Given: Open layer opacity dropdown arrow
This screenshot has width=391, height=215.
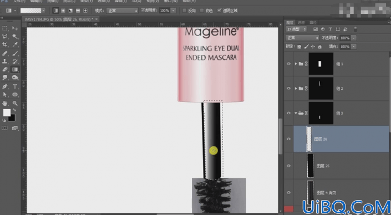Looking at the screenshot, I should (354, 38).
